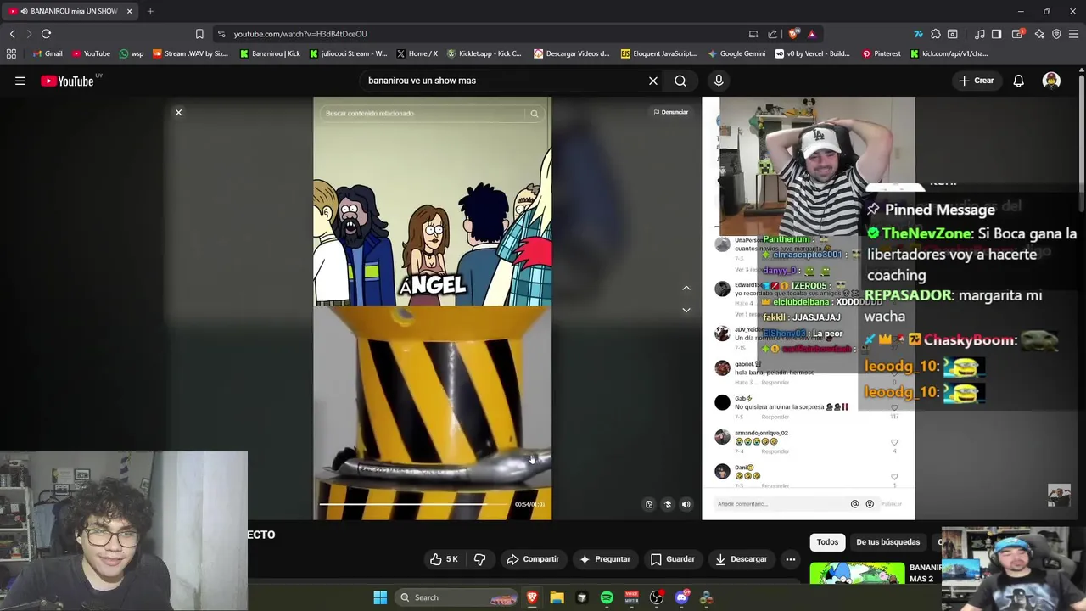Screen dimensions: 1086x611
Task: Open Google Gemini bookmark
Action: pos(736,53)
